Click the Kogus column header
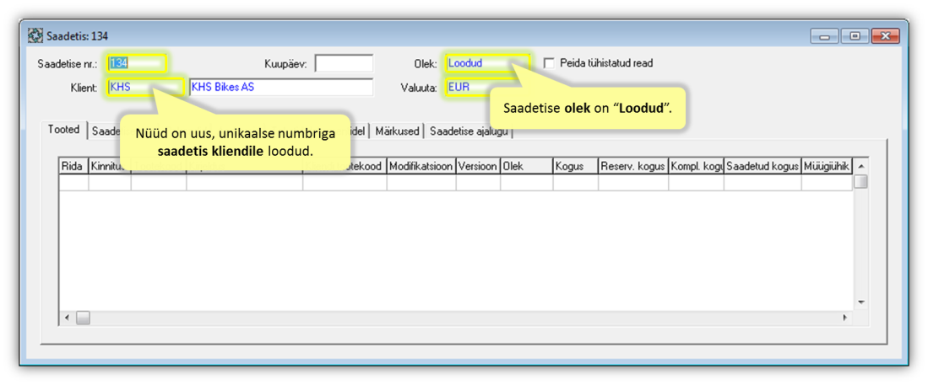The width and height of the screenshot is (928, 385). point(575,167)
